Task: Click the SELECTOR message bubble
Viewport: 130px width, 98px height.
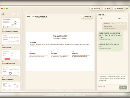Action: click(115, 26)
